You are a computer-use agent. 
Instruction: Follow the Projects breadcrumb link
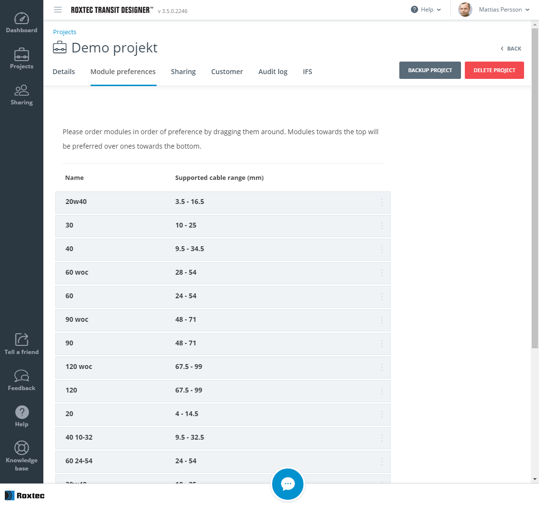65,32
